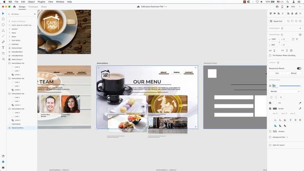Open the Window menu
Viewport: 304px width, 171px height.
(x=60, y=2)
